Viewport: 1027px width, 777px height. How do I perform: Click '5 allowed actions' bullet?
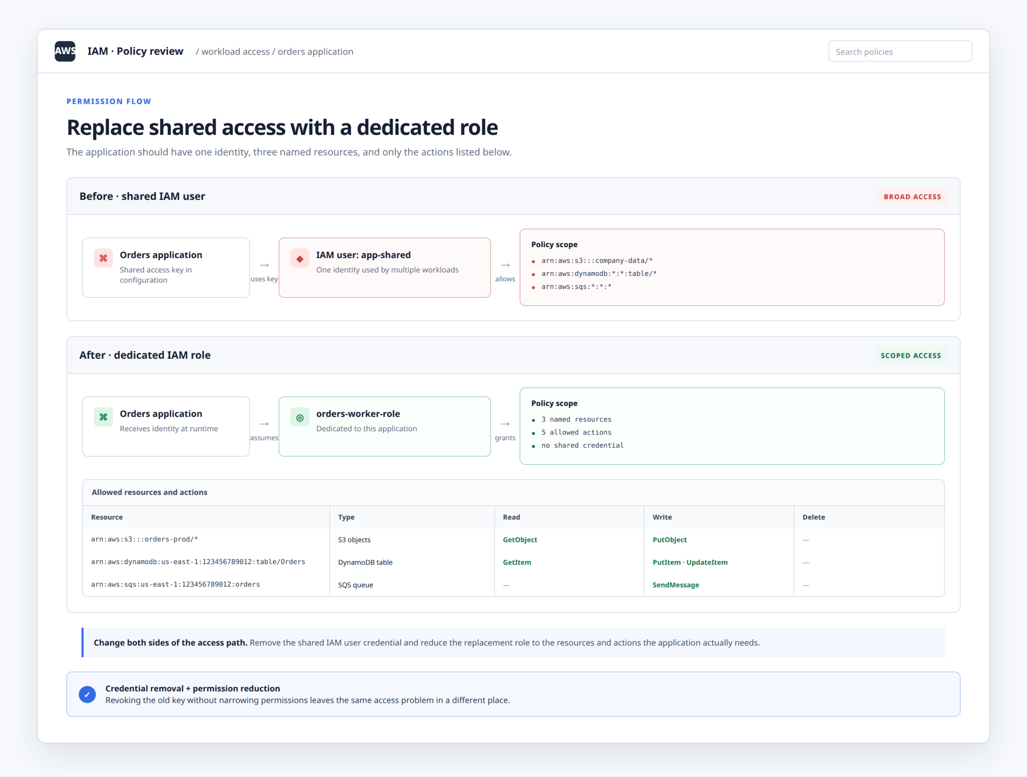click(576, 432)
